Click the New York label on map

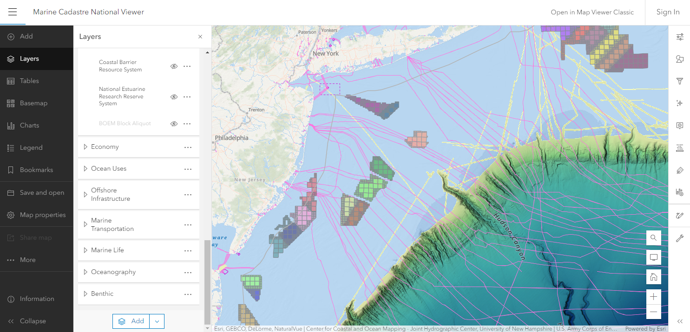click(x=326, y=54)
